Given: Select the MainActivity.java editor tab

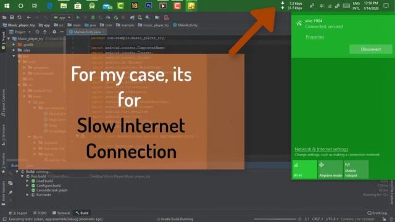Looking at the screenshot, I should pos(86,32).
